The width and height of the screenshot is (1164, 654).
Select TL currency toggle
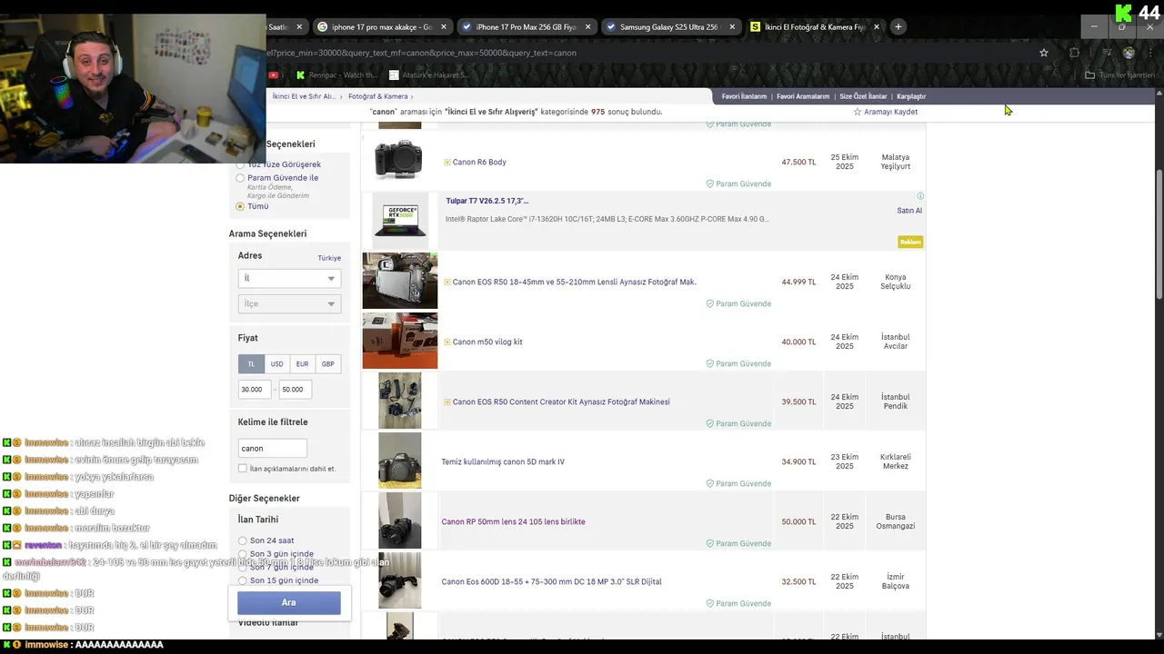pyautogui.click(x=251, y=363)
